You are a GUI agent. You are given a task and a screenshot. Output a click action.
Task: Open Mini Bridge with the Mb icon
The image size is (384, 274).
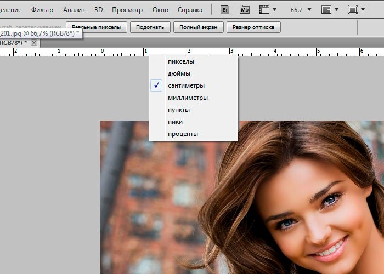coord(245,10)
